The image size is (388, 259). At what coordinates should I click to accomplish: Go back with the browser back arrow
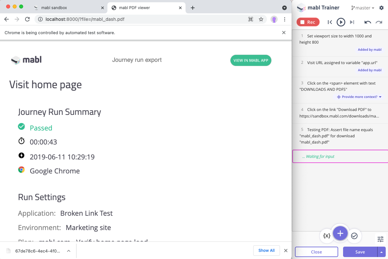tap(7, 19)
